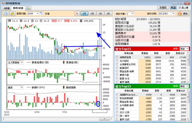Select the 富邦-嘉義 broker row
Image resolution: width=192 pixels, height=123 pixels.
[151, 82]
